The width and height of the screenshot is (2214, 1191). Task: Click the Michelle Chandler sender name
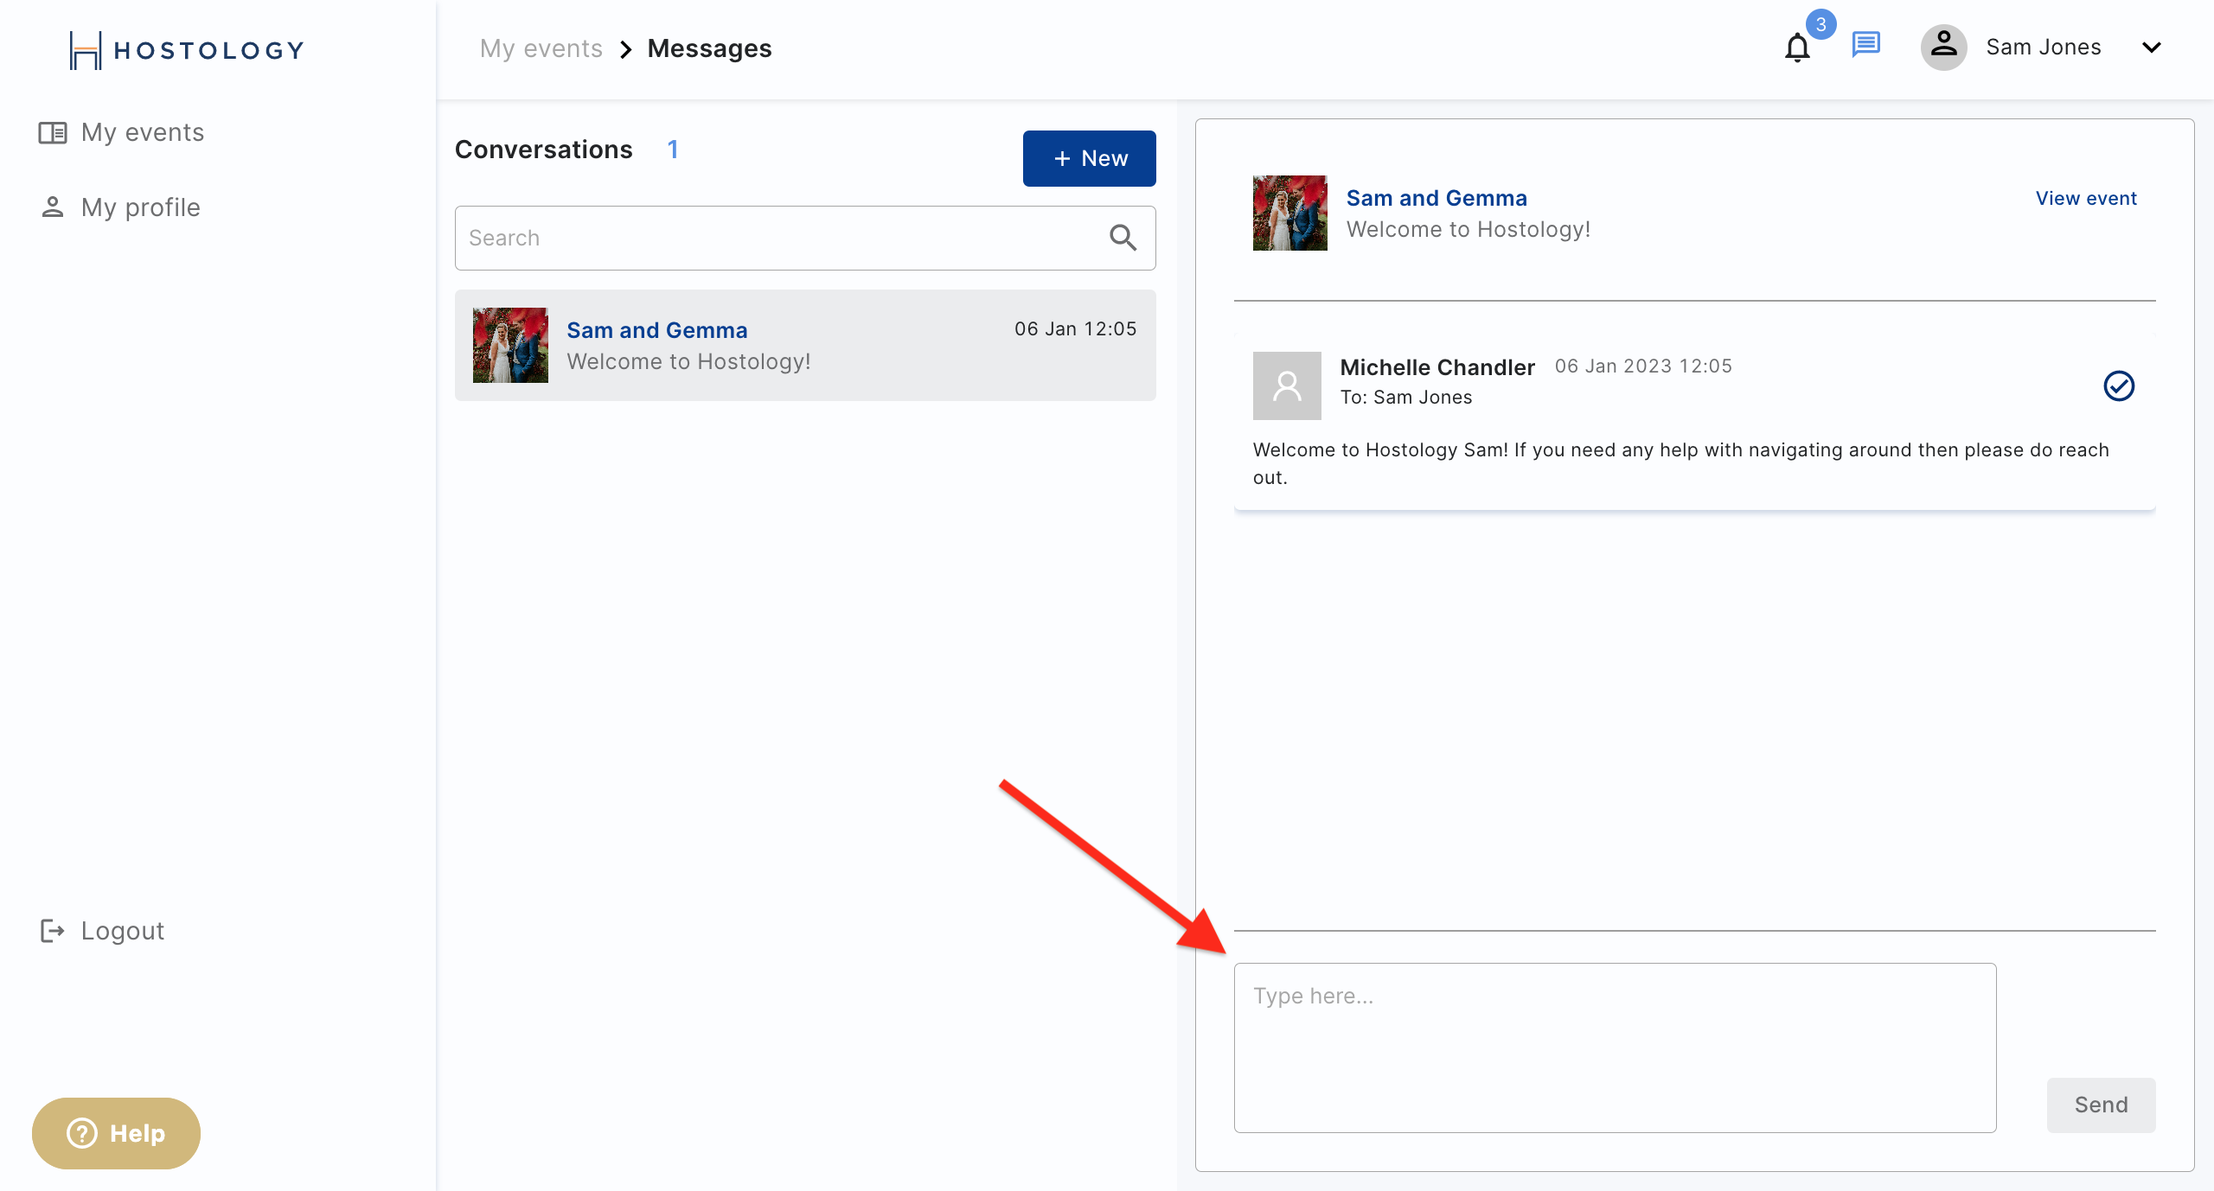pyautogui.click(x=1437, y=367)
